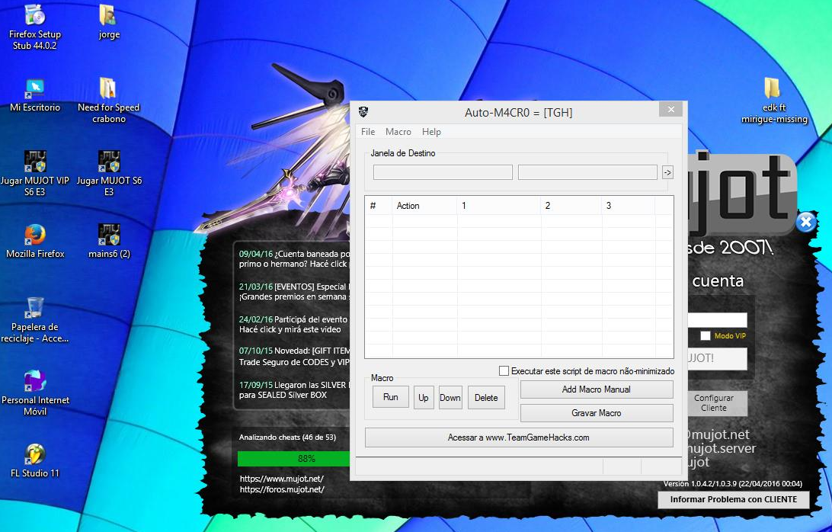Open the Macro menu

coord(398,132)
